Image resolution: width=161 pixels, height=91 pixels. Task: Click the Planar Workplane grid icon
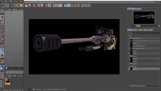click(2, 72)
